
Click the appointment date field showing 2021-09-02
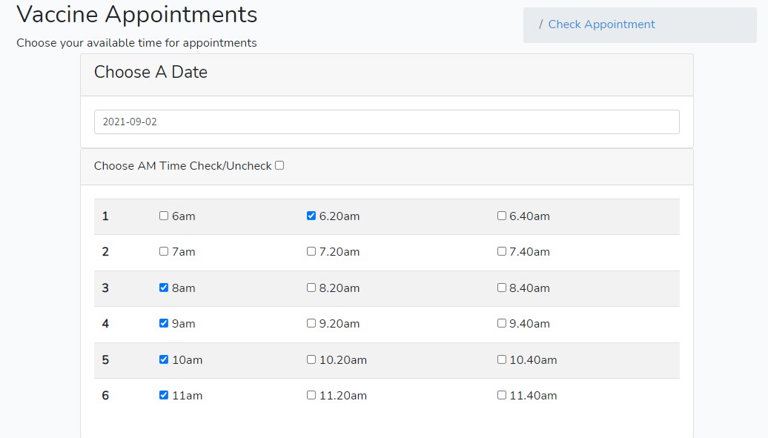pos(386,122)
